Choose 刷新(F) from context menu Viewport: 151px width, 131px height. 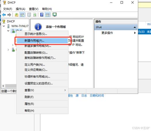click(x=42, y=97)
